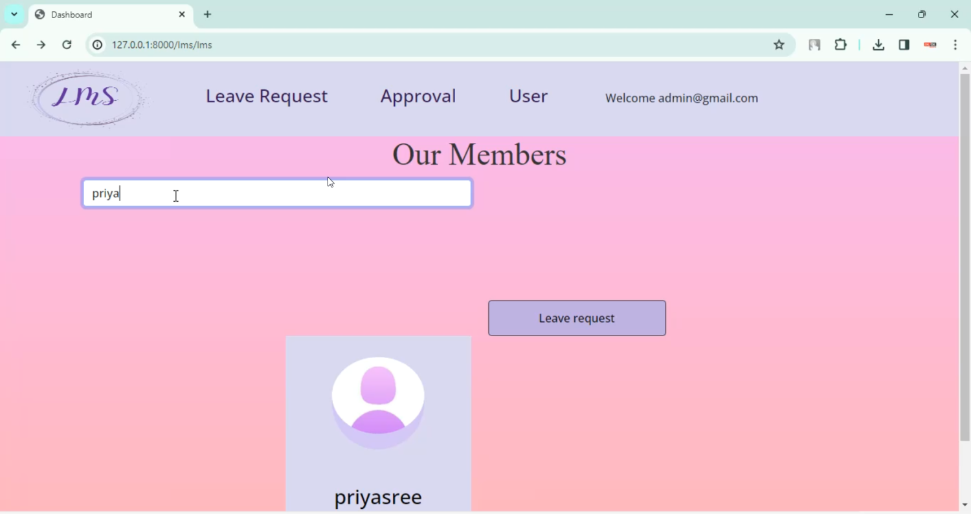Screen dimensions: 971x514
Task: Click the member search input field
Action: click(277, 193)
